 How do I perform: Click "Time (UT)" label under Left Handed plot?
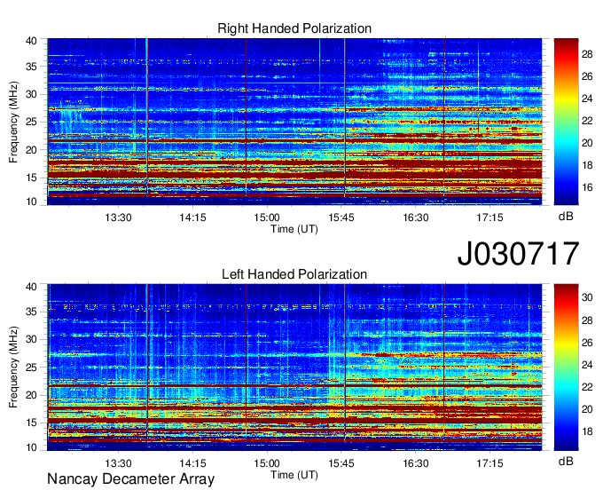pos(294,475)
